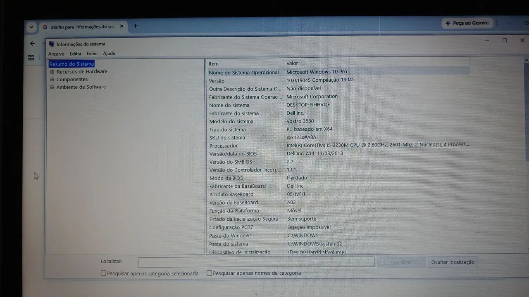Click value Microsoft Windows 10 Pro

tap(317, 72)
